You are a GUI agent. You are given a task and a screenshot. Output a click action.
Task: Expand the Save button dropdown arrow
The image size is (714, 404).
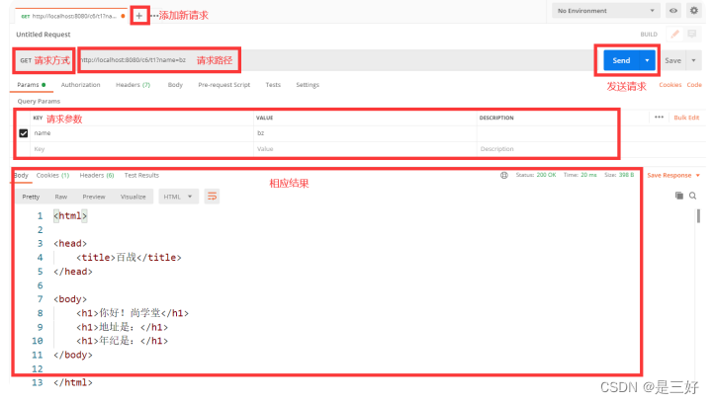(x=693, y=60)
